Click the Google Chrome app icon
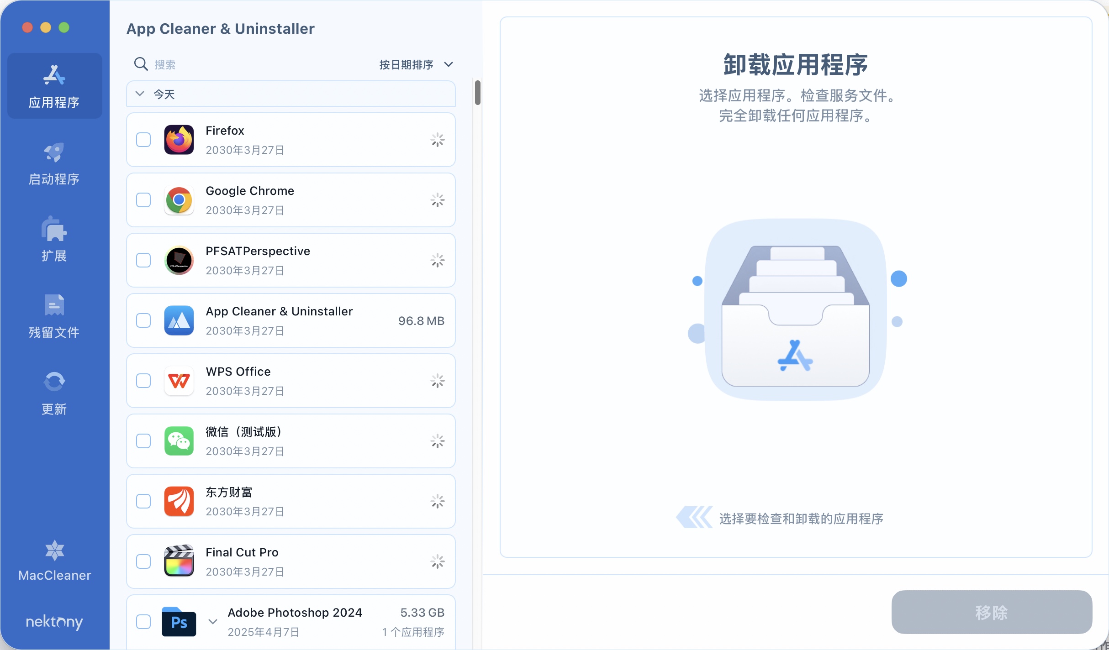This screenshot has height=650, width=1109. 179,200
